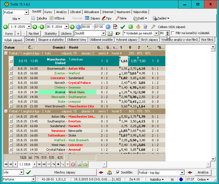219x184 pixels.
Task: Switch to the Sloupce a statistiky tab
Action: (51, 40)
